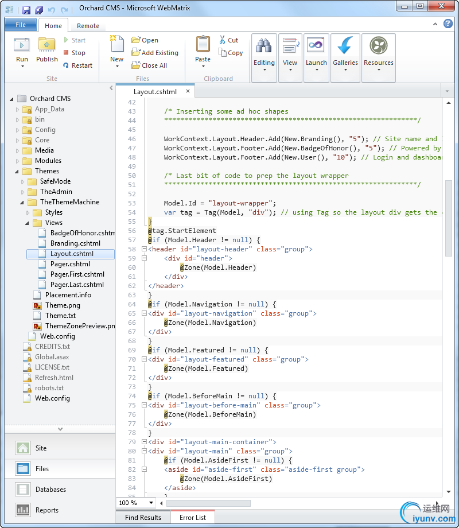The width and height of the screenshot is (459, 528).
Task: Select Pager.cshtml in the file tree
Action: coord(70,264)
